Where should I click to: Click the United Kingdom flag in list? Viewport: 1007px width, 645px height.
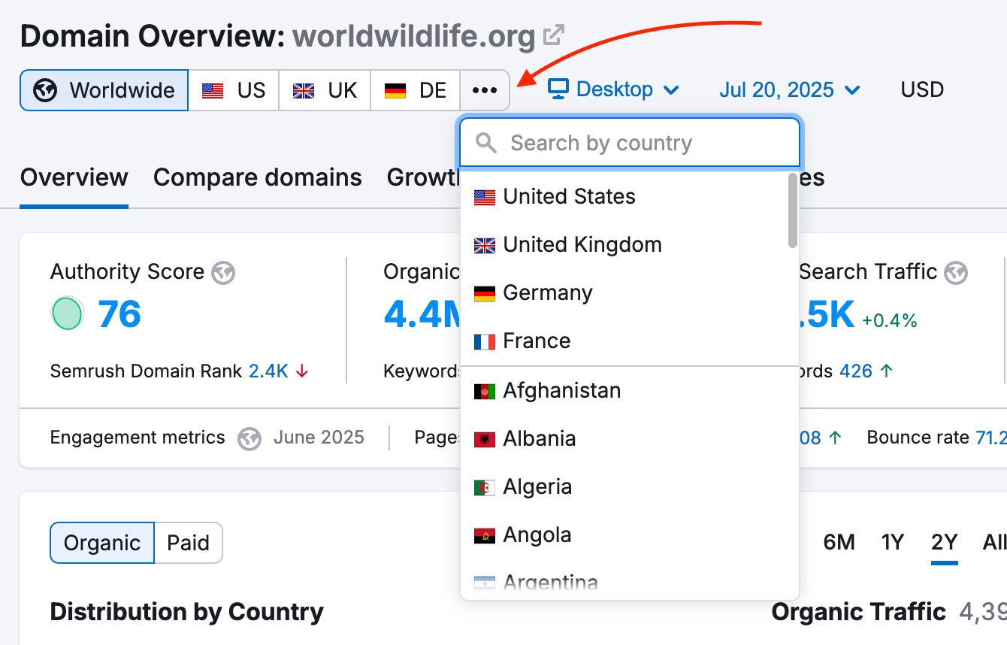click(x=485, y=246)
